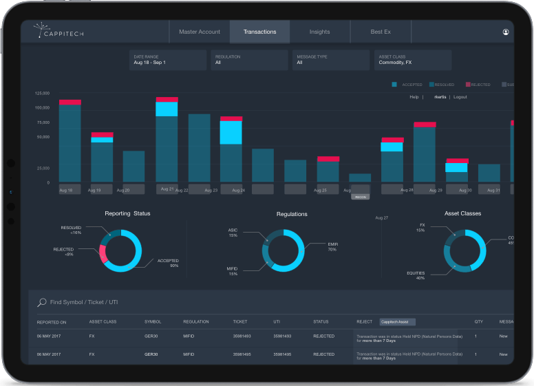Open the Date Range filter dropdown
The width and height of the screenshot is (534, 386).
(x=168, y=60)
